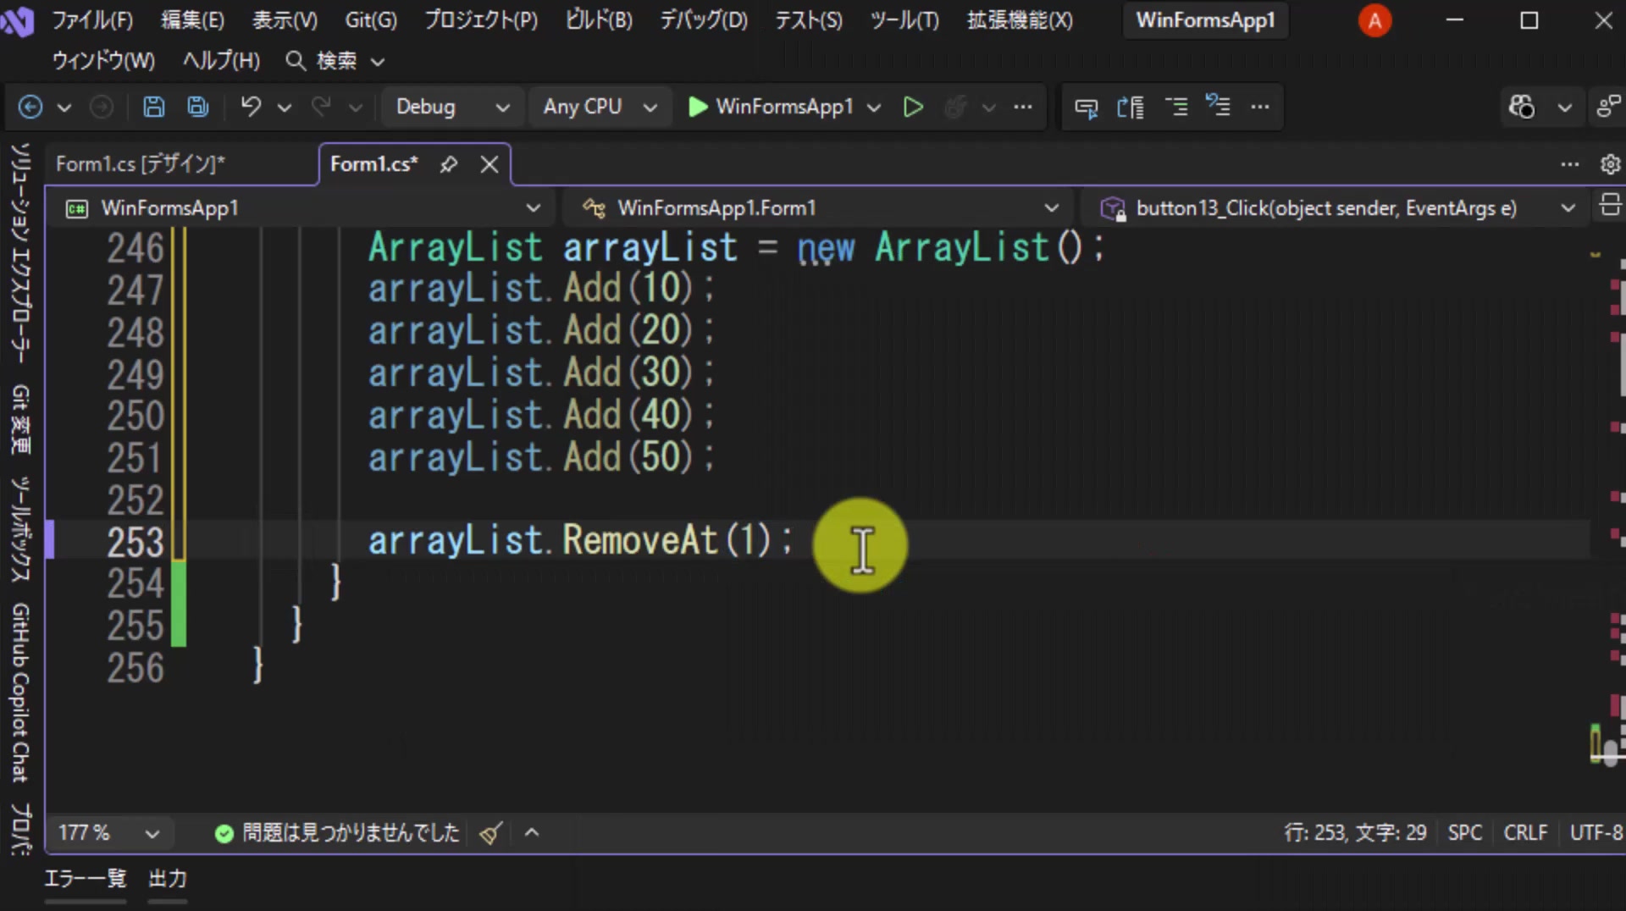1626x911 pixels.
Task: Open the ファイル(F) menu
Action: click(x=92, y=20)
